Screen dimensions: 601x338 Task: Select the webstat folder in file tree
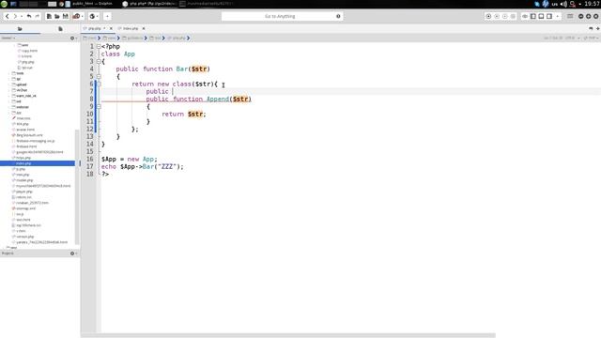(x=23, y=107)
